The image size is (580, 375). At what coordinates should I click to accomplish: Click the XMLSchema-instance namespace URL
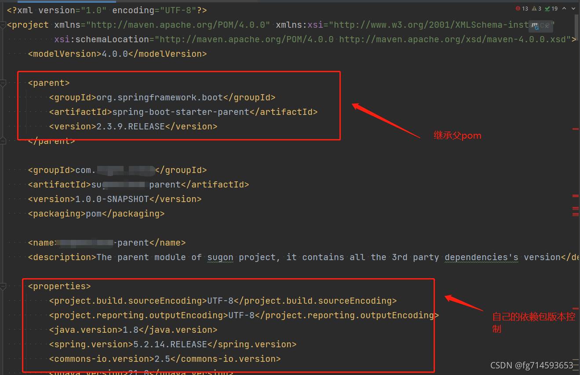tap(441, 25)
